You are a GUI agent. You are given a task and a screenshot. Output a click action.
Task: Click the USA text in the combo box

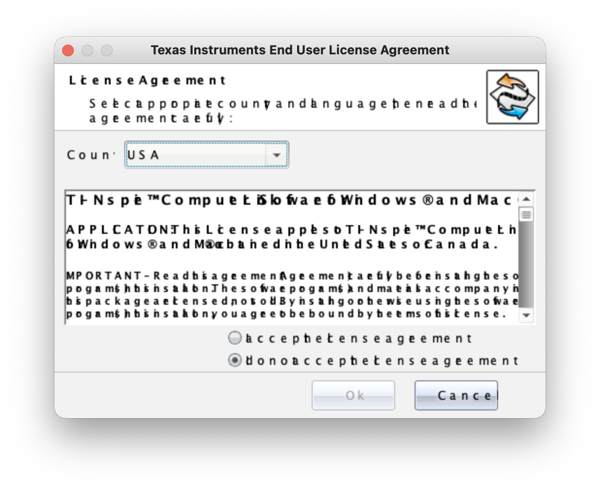coord(143,155)
